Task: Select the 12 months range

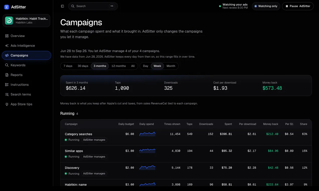Action: click(x=119, y=66)
